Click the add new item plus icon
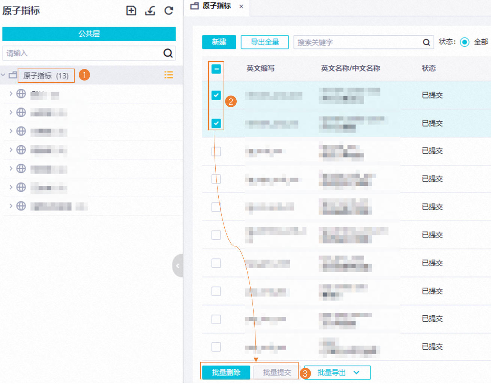This screenshot has width=491, height=385. [131, 10]
